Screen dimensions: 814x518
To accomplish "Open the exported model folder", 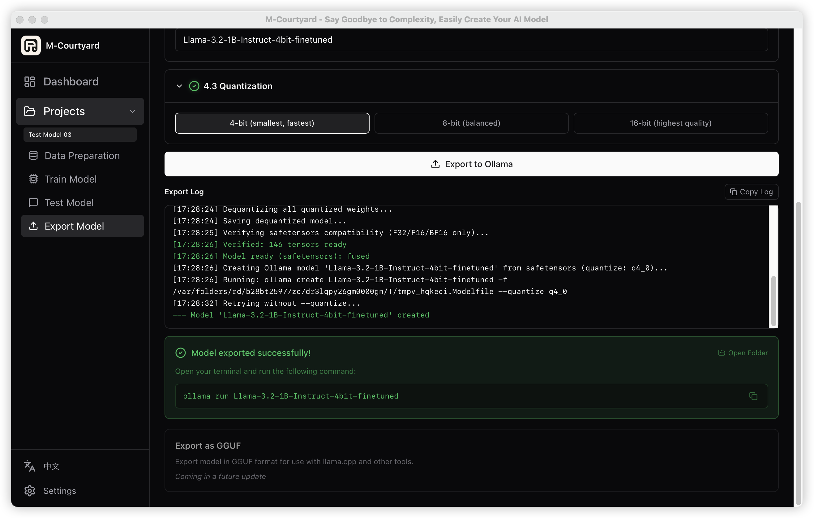I will (743, 353).
